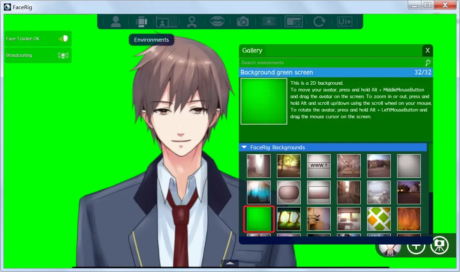This screenshot has height=272, width=460.
Task: Click the broadcast signal icon beside Broadcasting
Action: point(63,55)
